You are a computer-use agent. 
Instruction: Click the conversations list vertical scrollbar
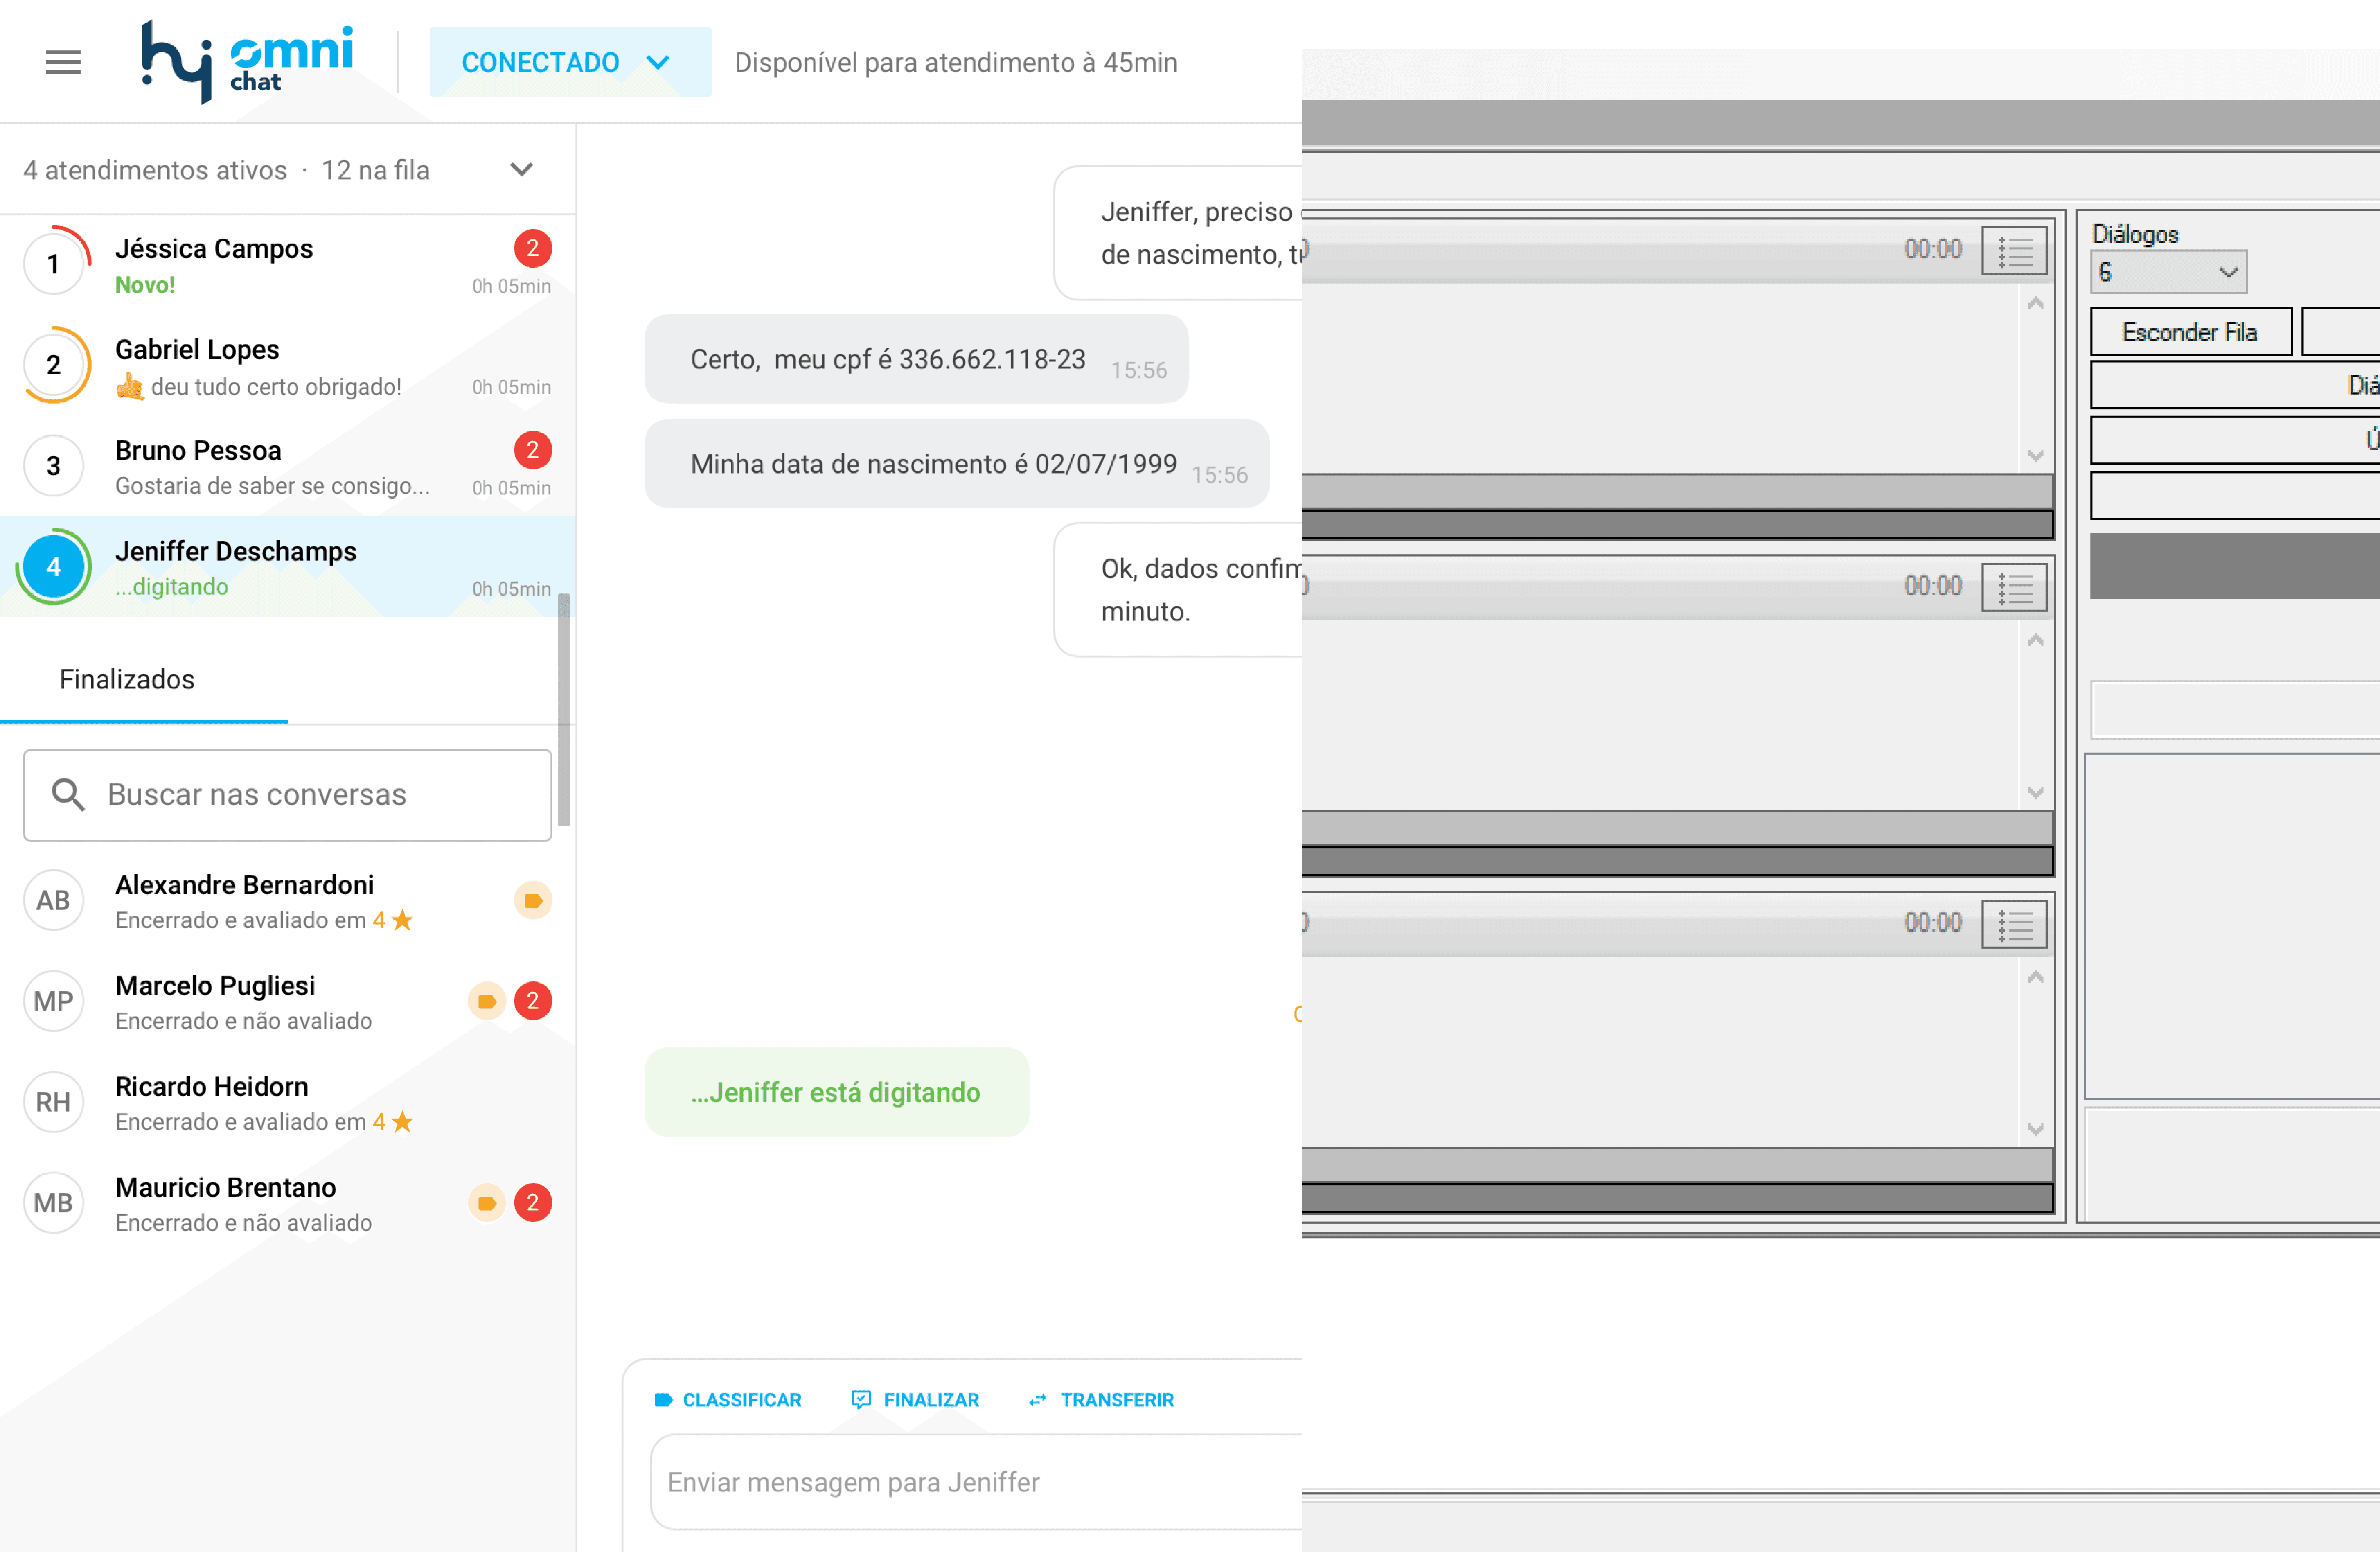click(564, 710)
